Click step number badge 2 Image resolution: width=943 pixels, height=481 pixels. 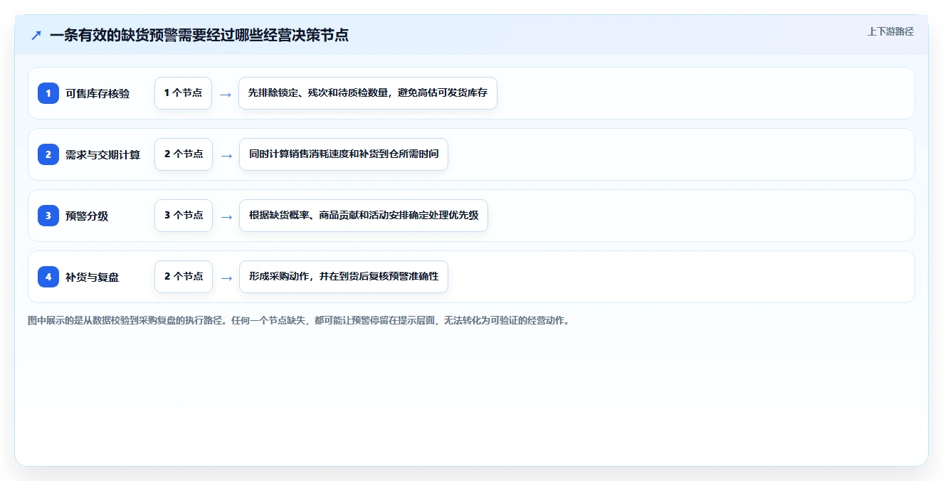tap(48, 154)
